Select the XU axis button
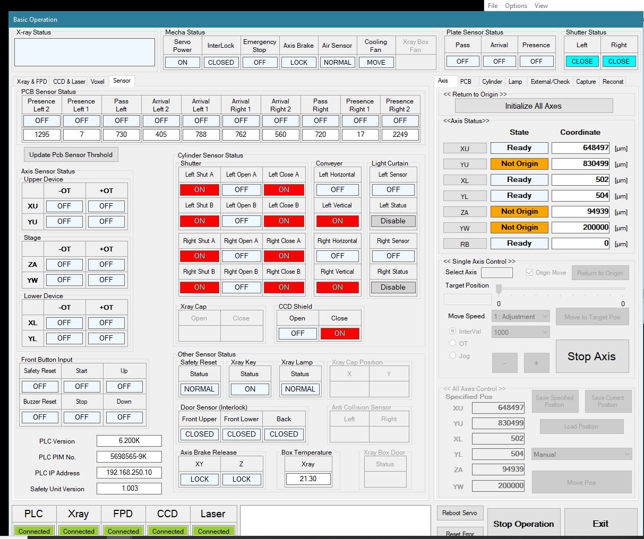The height and width of the screenshot is (539, 644). coord(465,149)
